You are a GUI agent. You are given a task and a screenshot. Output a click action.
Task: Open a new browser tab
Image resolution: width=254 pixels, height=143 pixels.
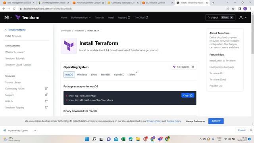pyautogui.click(x=213, y=3)
